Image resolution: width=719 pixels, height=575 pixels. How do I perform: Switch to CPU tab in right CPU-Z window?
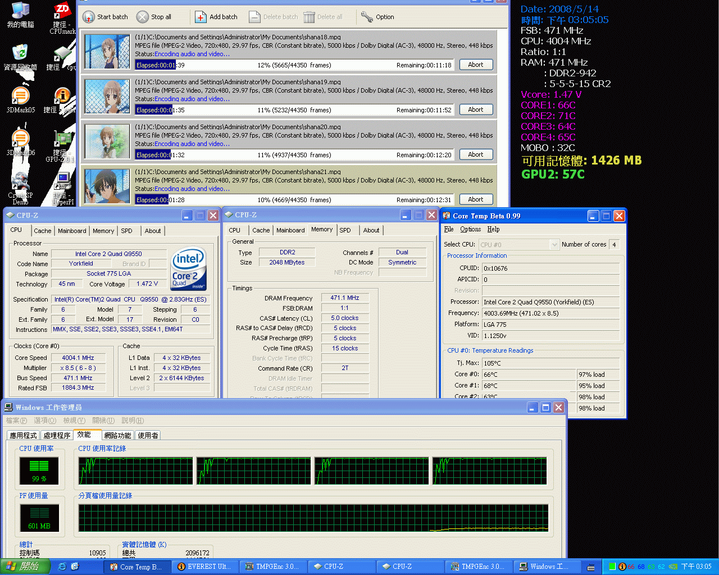tap(235, 230)
